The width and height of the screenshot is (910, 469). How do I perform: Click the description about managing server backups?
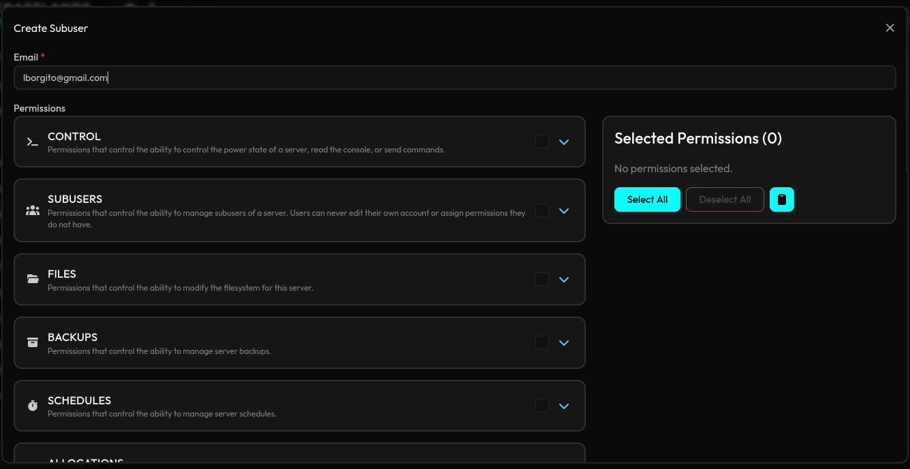coord(159,351)
